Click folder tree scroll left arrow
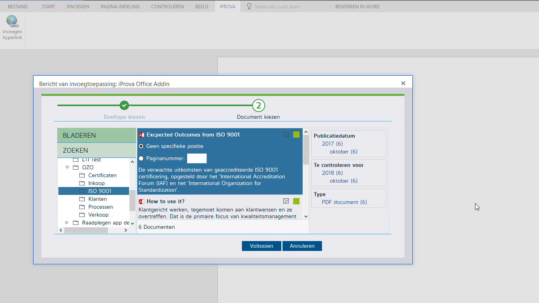Image resolution: width=539 pixels, height=303 pixels. [61, 230]
